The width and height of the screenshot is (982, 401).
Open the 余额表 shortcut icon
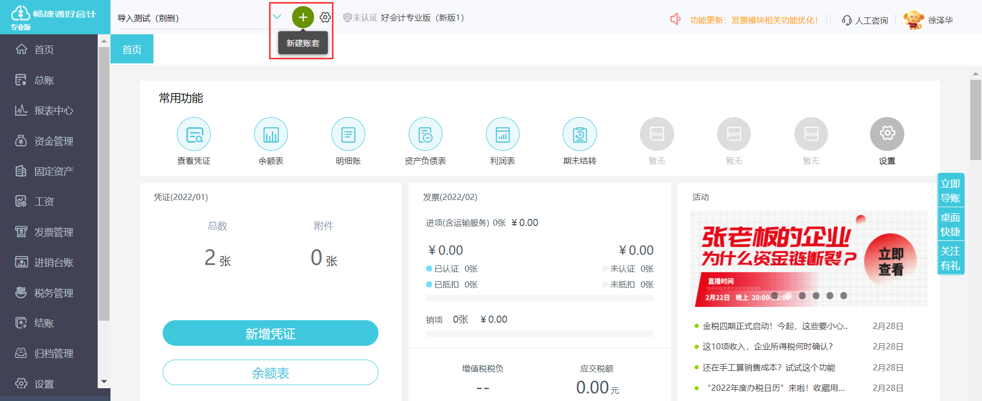point(271,135)
